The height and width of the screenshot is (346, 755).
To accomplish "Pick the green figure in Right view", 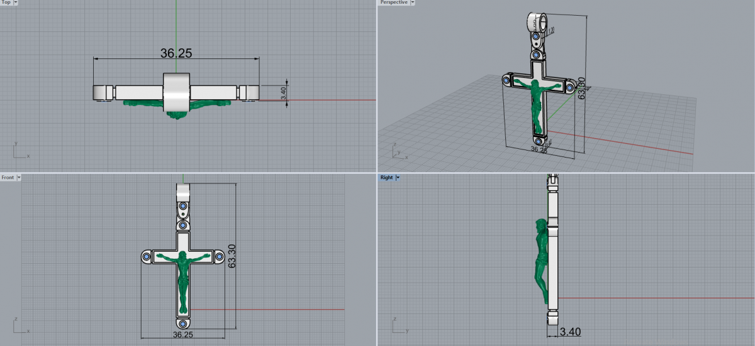I will [x=539, y=264].
